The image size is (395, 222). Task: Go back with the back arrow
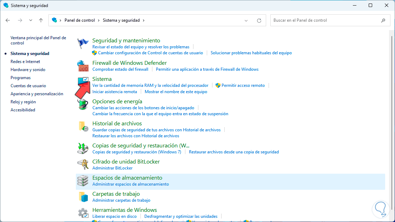pos(8,20)
